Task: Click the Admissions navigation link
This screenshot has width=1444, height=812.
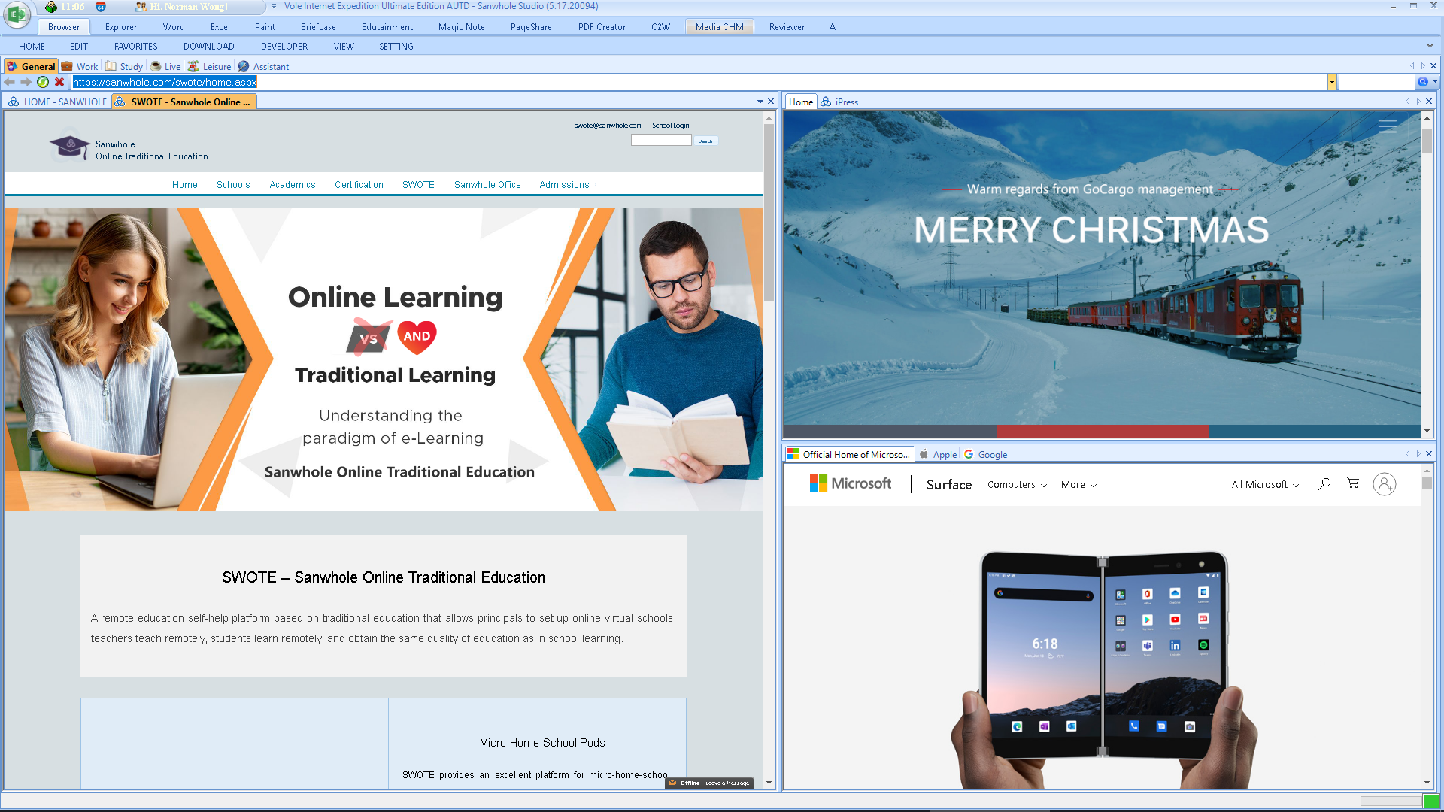Action: 564,185
